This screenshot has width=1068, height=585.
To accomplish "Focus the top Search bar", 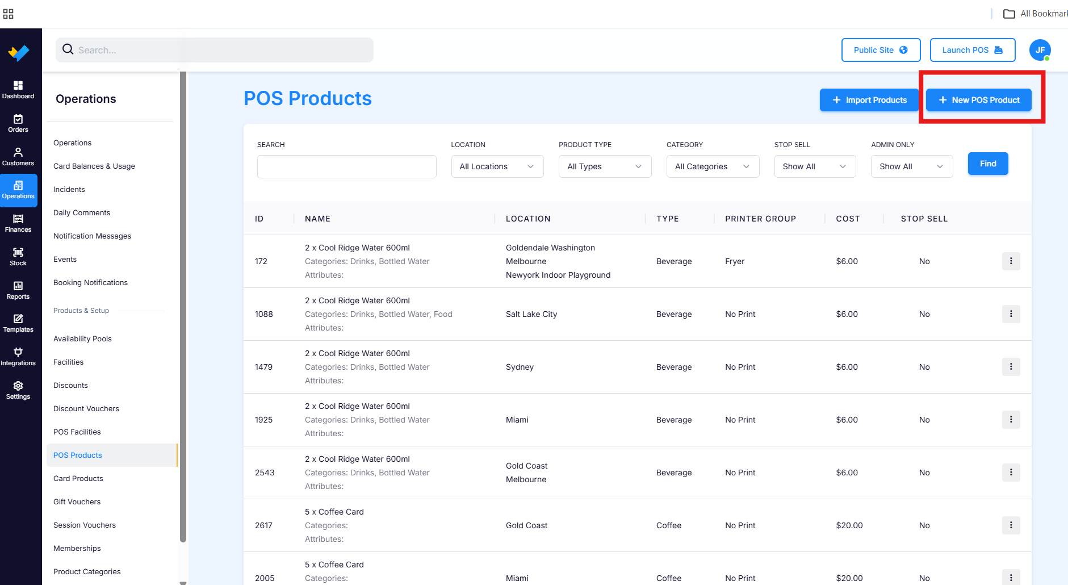I will 215,50.
